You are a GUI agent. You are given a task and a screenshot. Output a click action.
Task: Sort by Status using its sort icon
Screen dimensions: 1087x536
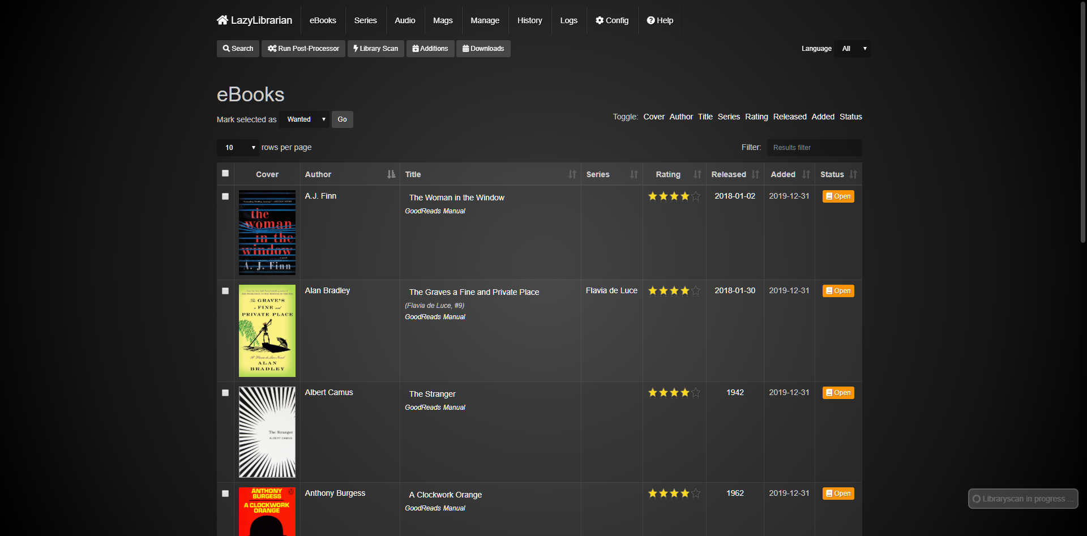pyautogui.click(x=853, y=174)
